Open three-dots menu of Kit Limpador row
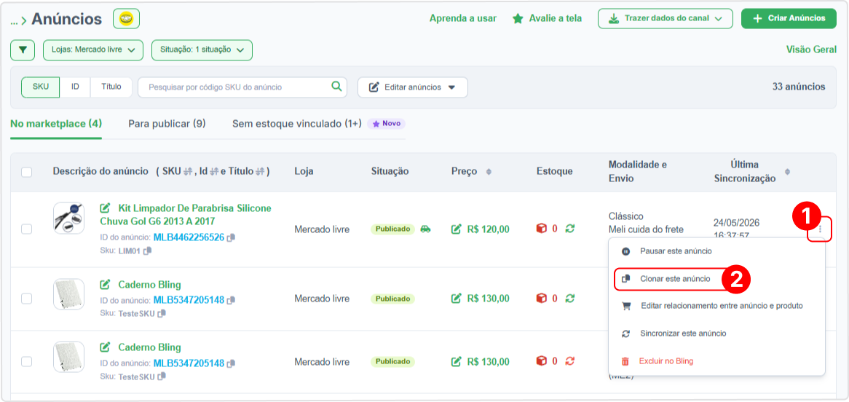The height and width of the screenshot is (402, 849). [x=820, y=229]
